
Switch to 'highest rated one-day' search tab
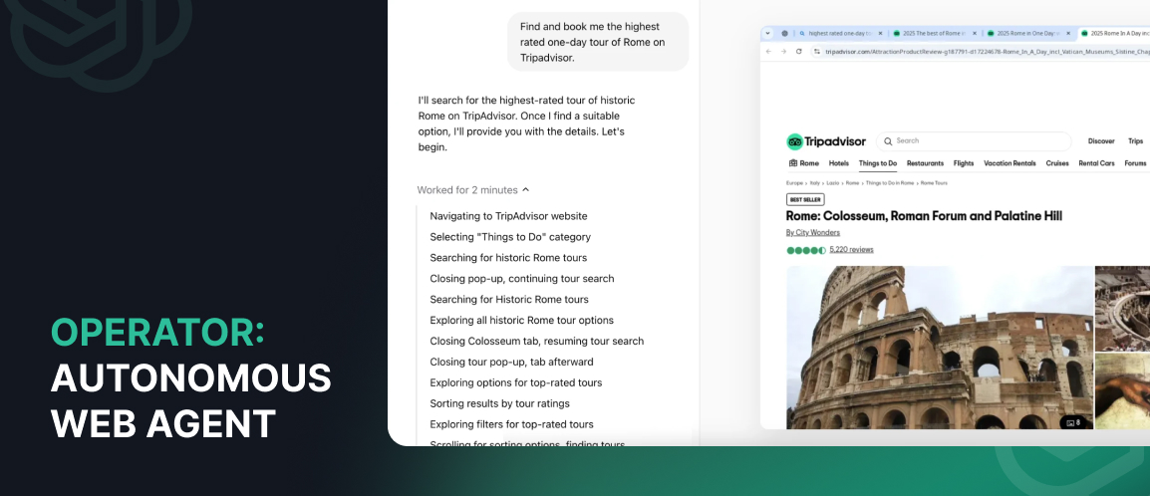point(840,33)
